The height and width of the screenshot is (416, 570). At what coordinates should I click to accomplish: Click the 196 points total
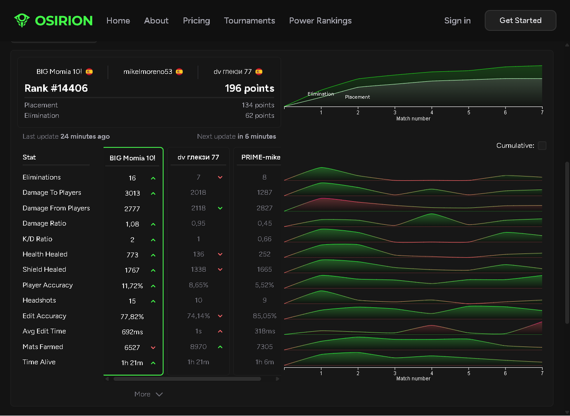click(249, 88)
